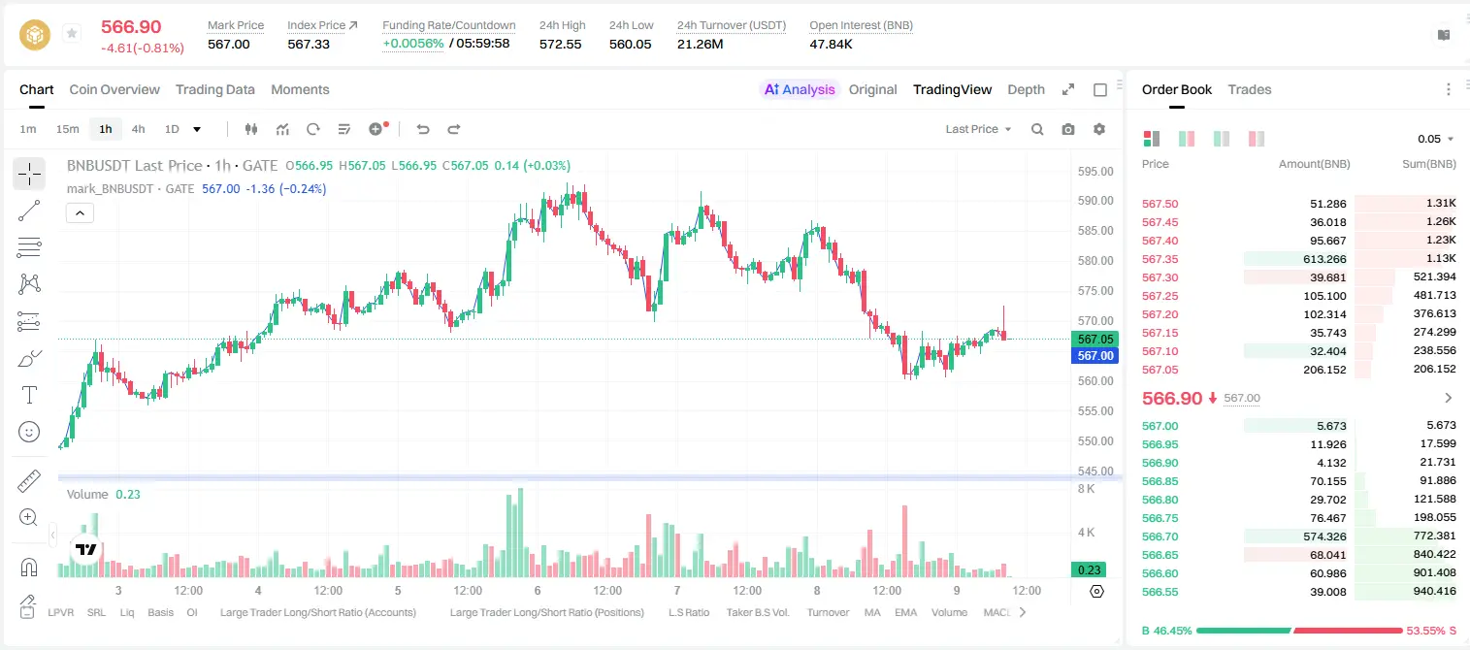
Task: Show sell-only order book view
Action: (1257, 139)
